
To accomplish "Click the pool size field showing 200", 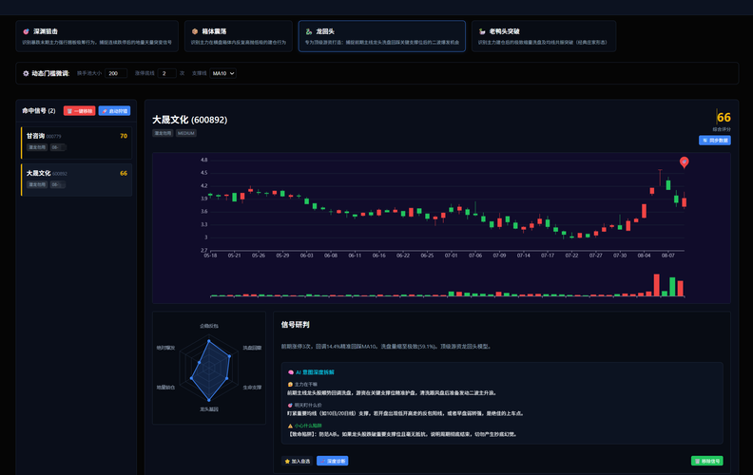I will 116,73.
